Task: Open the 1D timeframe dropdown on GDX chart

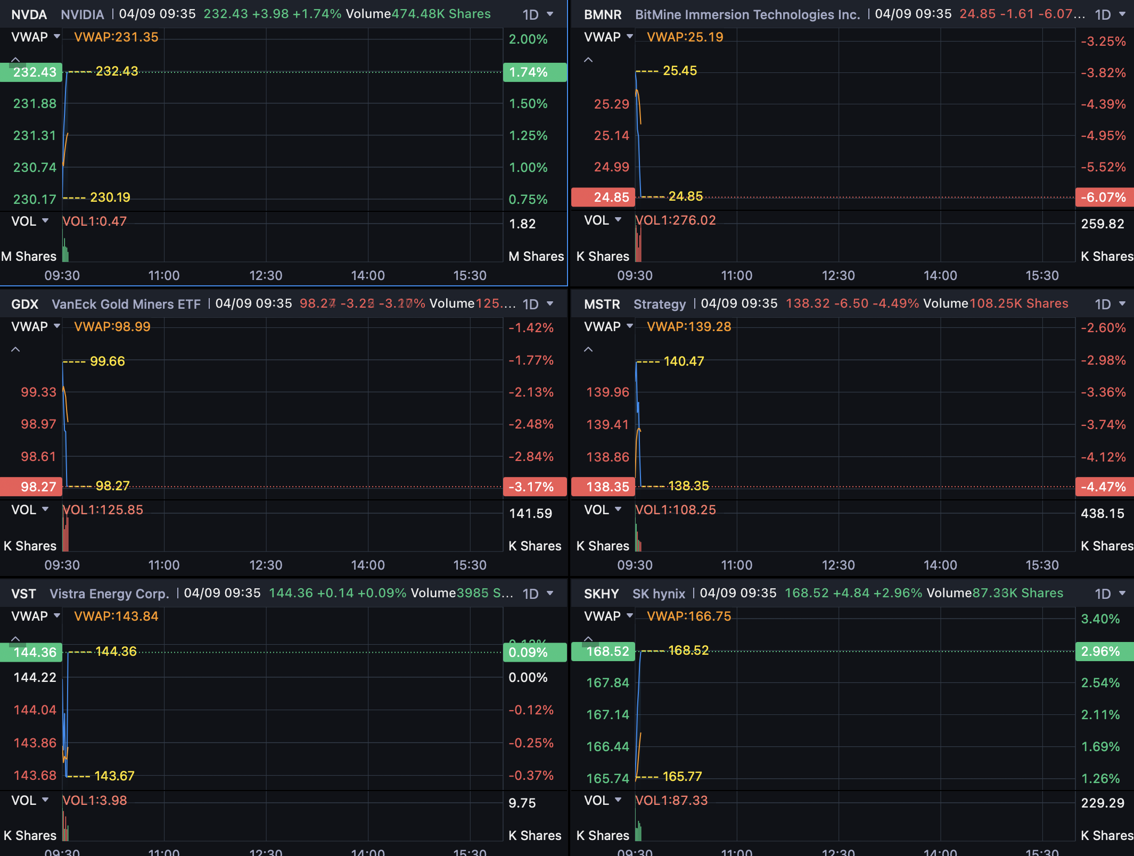Action: (x=538, y=304)
